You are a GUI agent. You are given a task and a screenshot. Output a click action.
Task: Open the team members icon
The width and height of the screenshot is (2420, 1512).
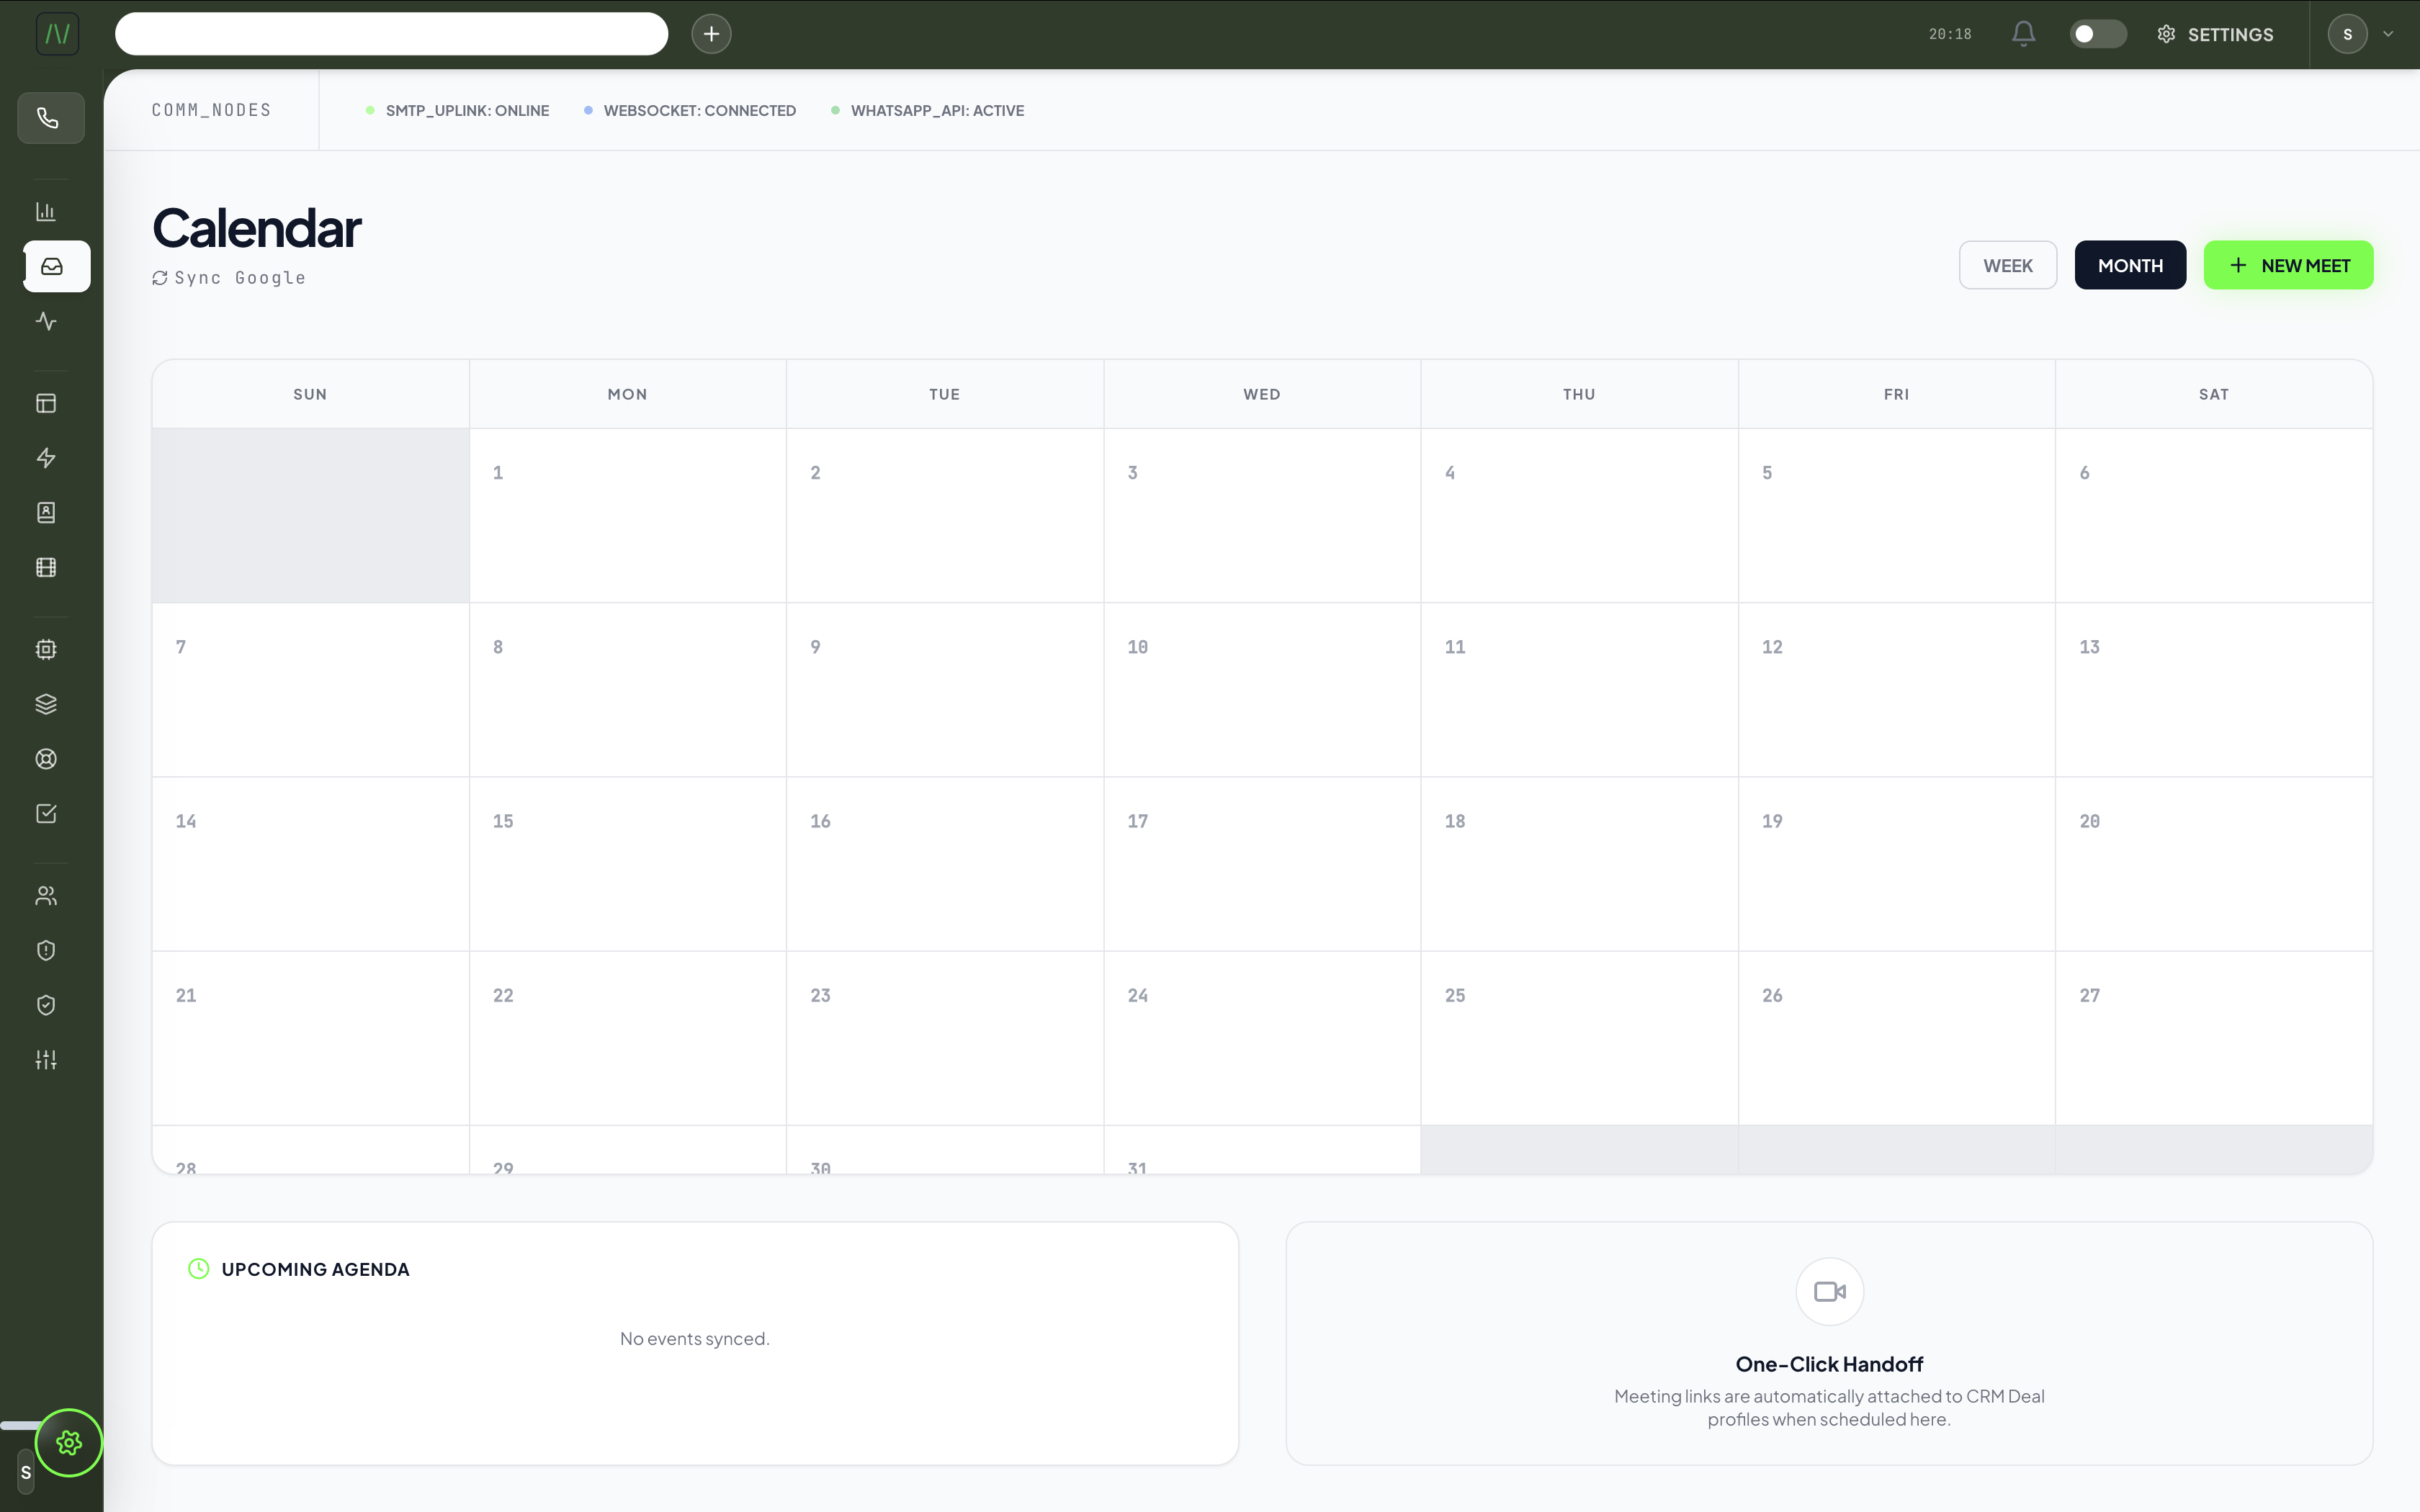(x=46, y=895)
